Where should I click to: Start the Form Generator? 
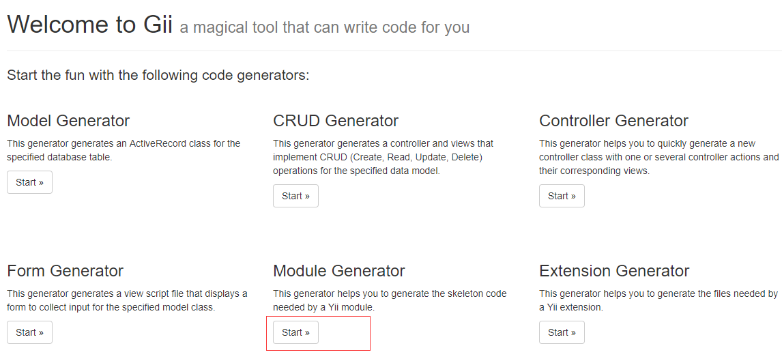point(29,332)
